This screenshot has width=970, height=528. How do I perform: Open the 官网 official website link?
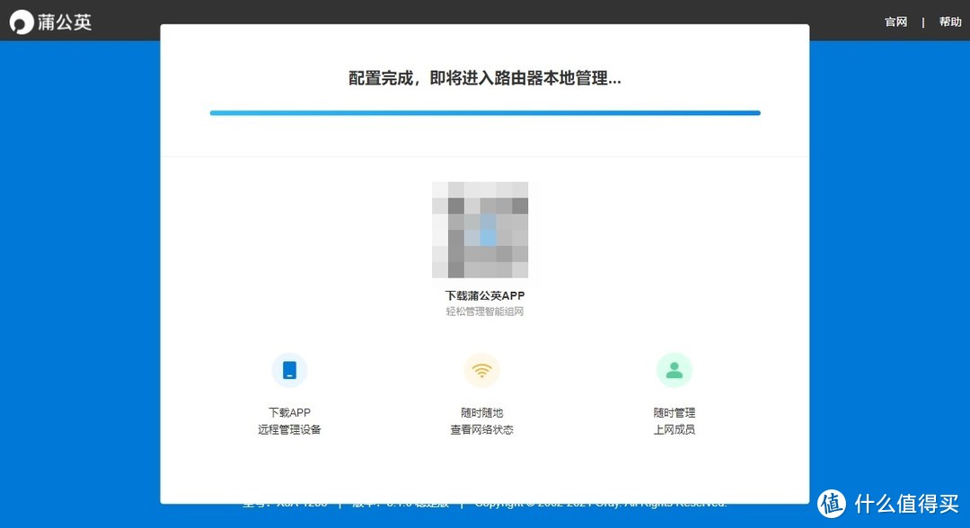point(895,22)
